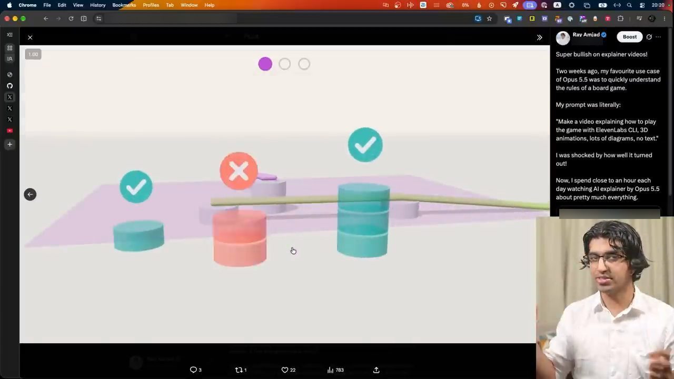Screen dimensions: 674x379
Task: Open replies via the comment icon
Action: point(193,370)
